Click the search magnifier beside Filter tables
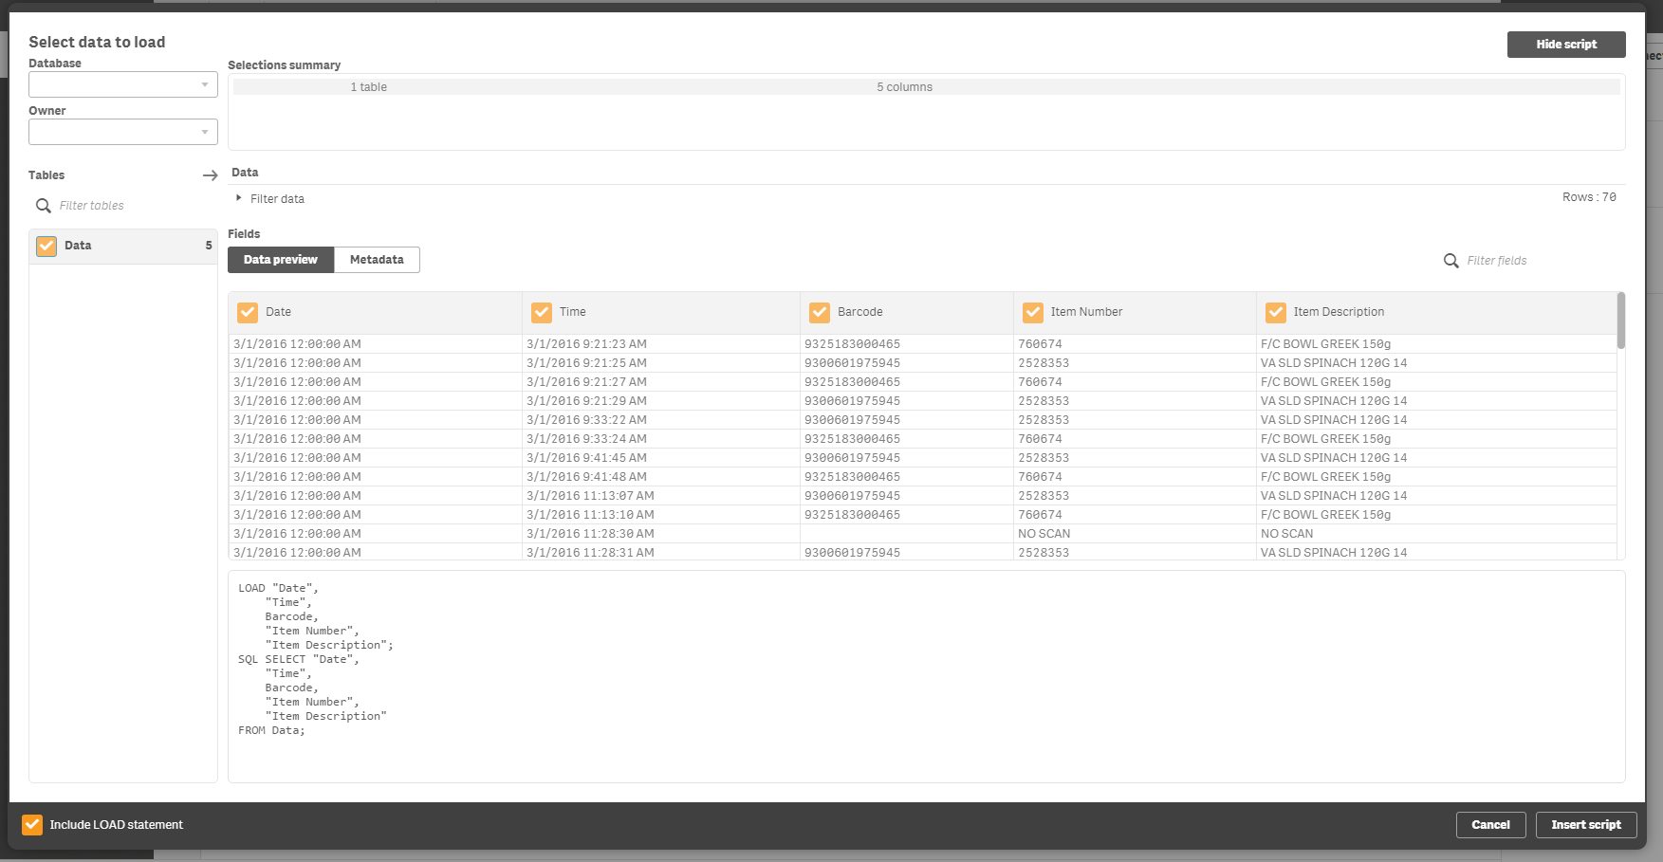1663x862 pixels. click(44, 205)
